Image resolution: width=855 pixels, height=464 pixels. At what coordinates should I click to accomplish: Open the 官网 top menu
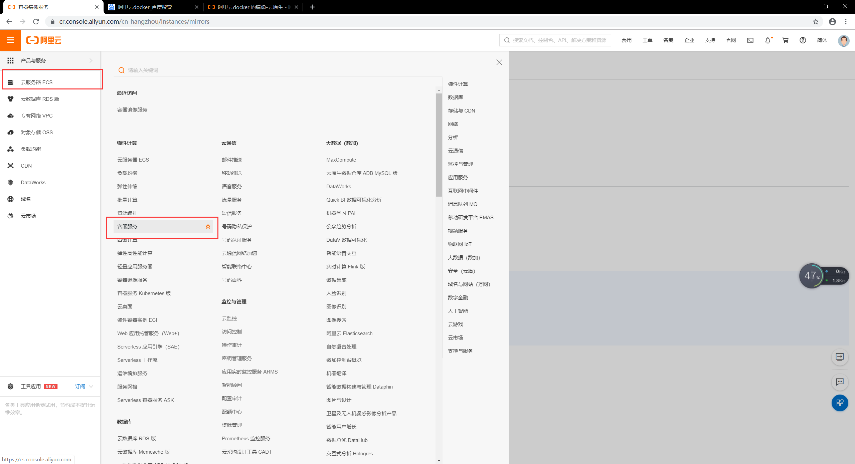pyautogui.click(x=731, y=40)
